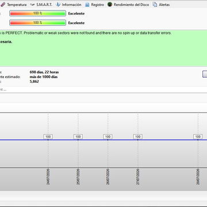
Task: Click the lower 100 % gradient bar
Action: click(38, 23)
